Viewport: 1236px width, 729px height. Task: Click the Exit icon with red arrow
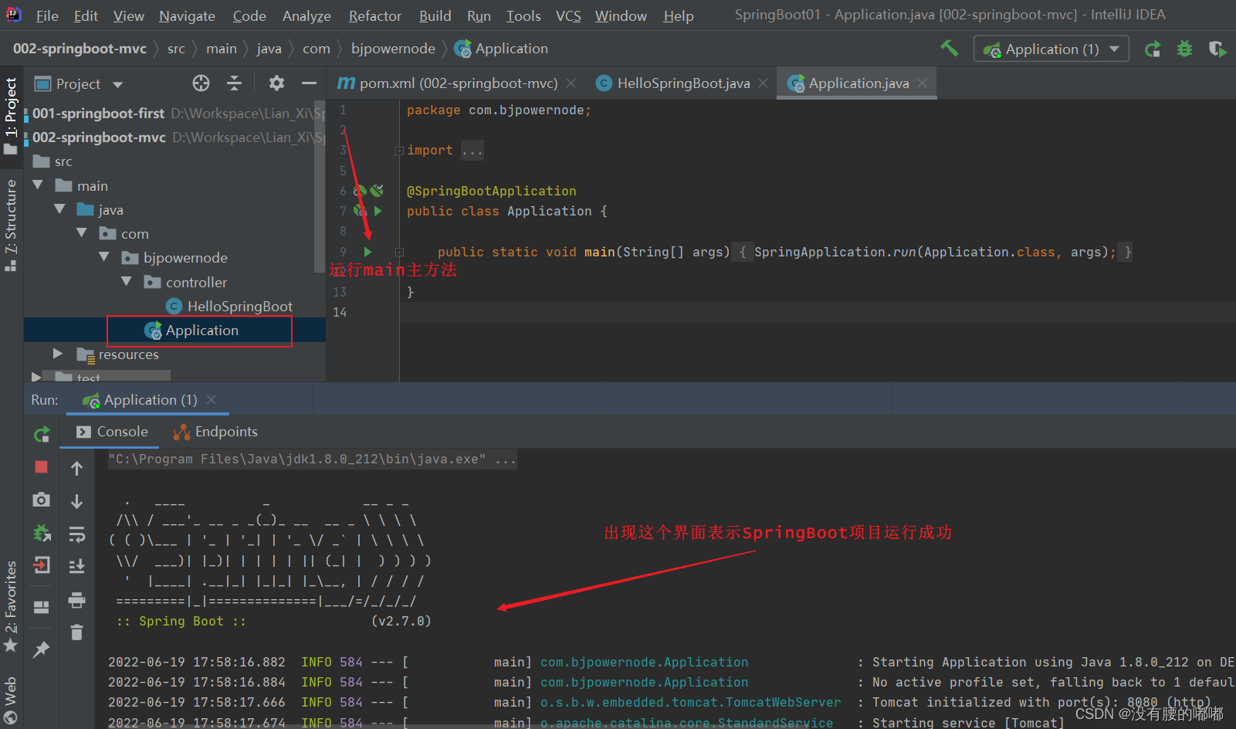coord(42,565)
